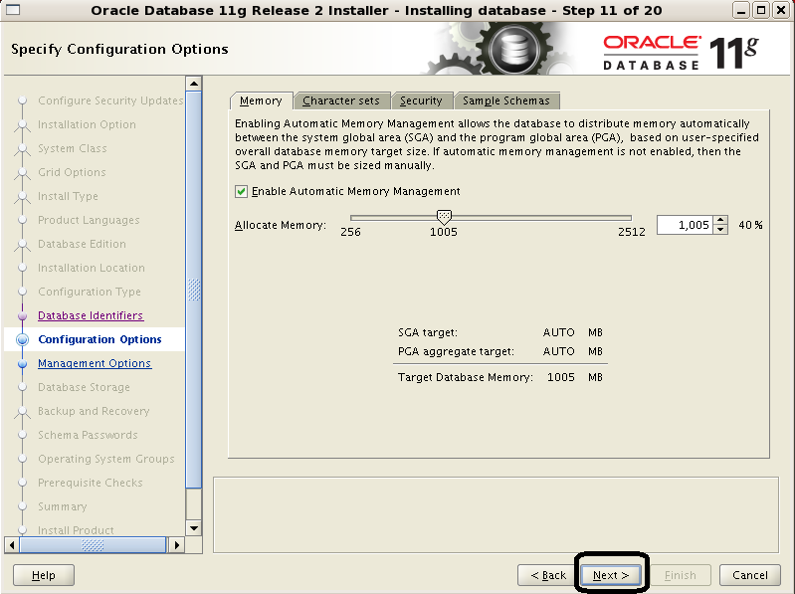The width and height of the screenshot is (795, 594).
Task: Click the Next button
Action: pos(611,575)
